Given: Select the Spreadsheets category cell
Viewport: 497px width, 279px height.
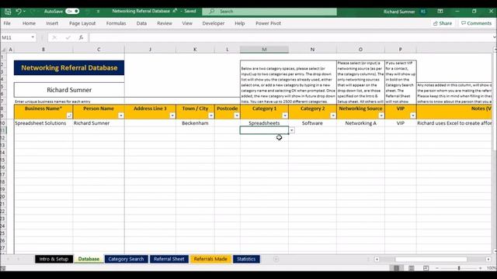Looking at the screenshot, I should point(264,123).
